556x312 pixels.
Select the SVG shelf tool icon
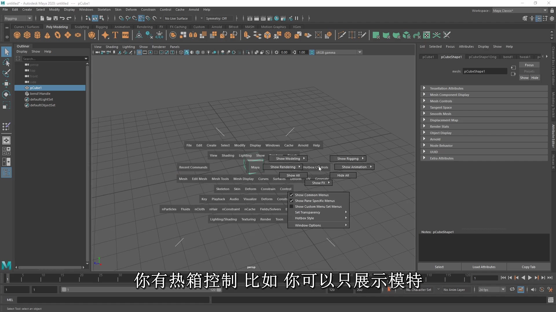point(125,35)
